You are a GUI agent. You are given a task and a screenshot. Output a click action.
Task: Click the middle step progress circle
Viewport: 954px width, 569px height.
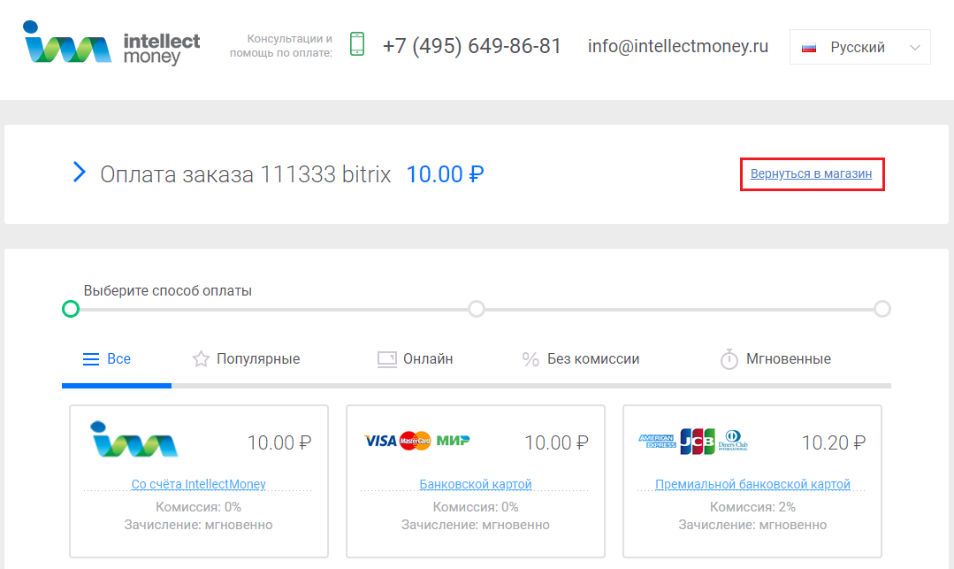point(477,309)
